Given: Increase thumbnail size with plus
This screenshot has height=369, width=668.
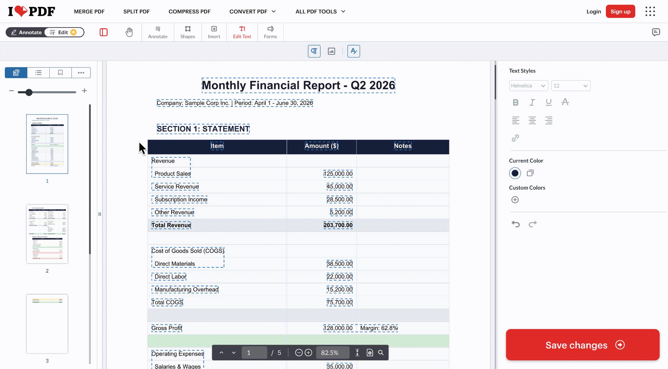Looking at the screenshot, I should 84,91.
